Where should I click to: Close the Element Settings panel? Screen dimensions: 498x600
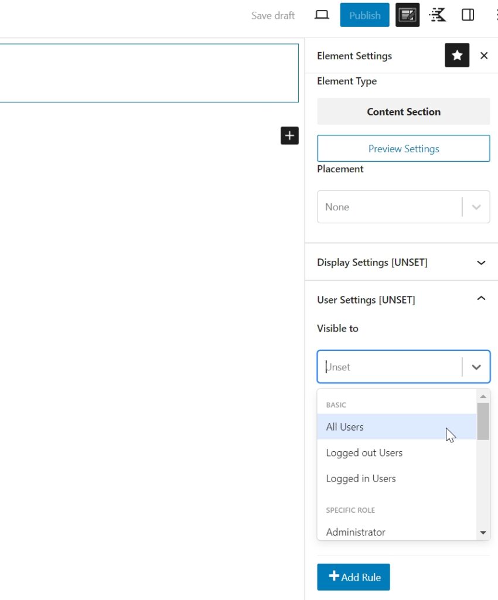coord(484,56)
